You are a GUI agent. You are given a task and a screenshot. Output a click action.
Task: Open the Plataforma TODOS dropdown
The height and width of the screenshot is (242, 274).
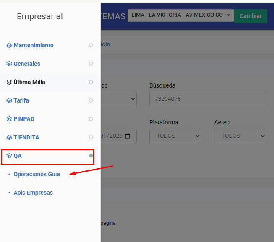coord(175,136)
